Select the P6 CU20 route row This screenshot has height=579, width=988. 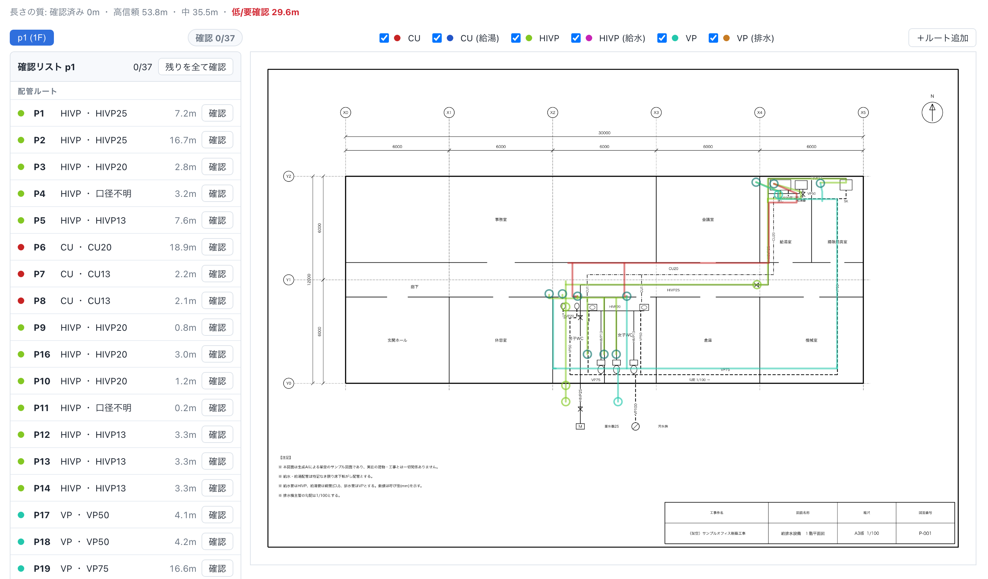click(126, 247)
